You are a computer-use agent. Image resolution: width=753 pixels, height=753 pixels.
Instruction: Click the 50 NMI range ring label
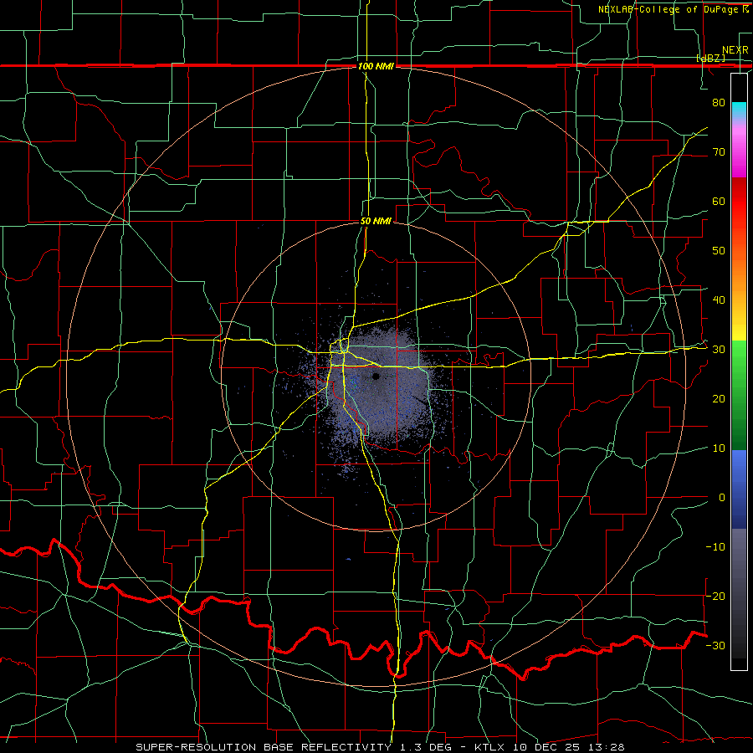(376, 222)
